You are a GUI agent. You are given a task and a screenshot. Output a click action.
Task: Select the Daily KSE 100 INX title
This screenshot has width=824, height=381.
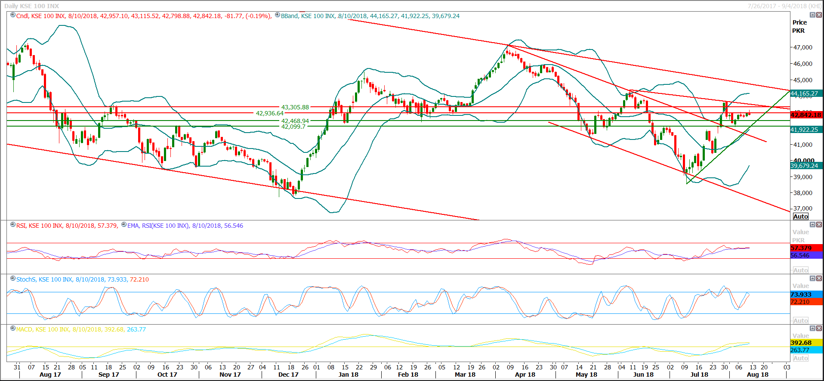[32, 6]
